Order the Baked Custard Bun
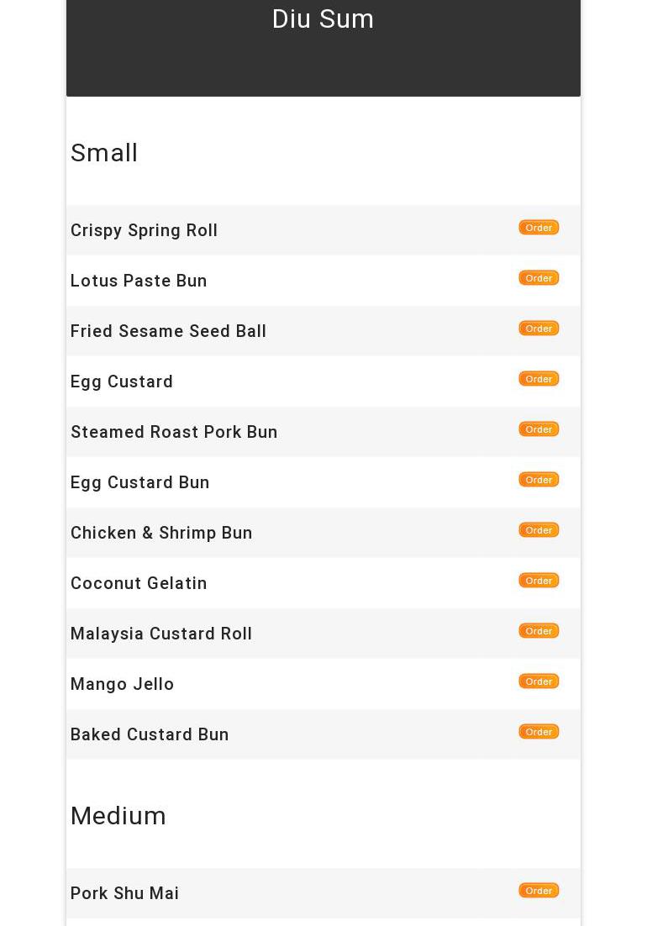 tap(539, 732)
